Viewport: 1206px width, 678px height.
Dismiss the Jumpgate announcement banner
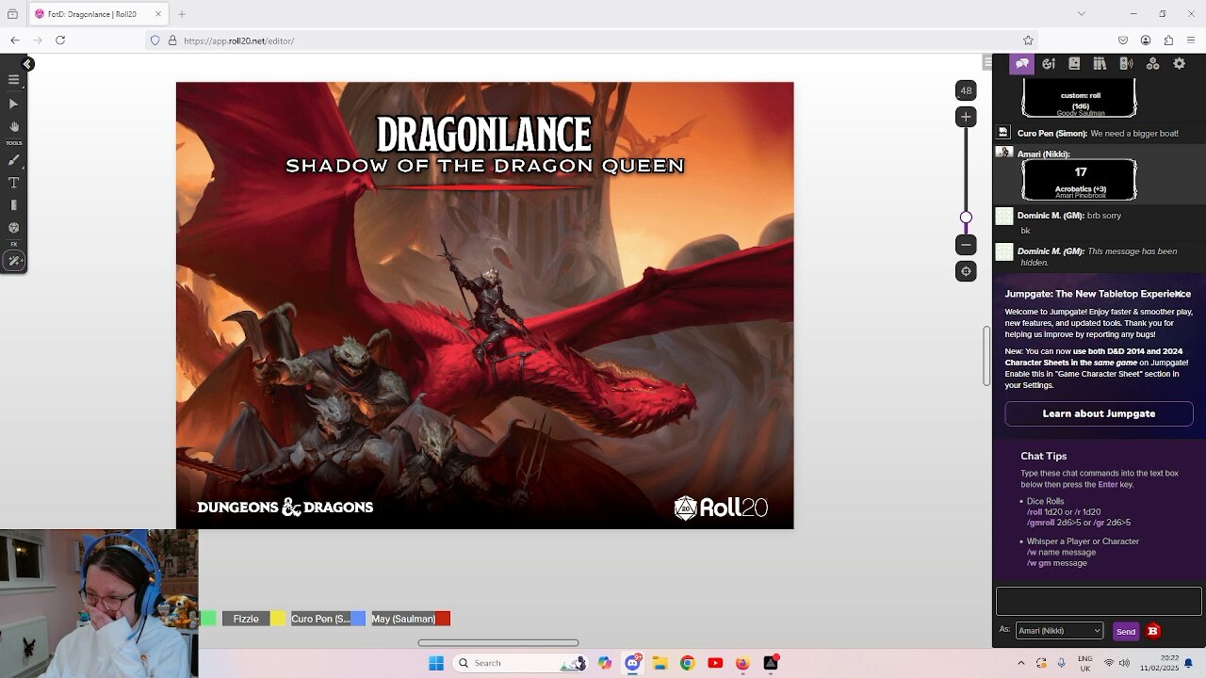tap(1178, 294)
